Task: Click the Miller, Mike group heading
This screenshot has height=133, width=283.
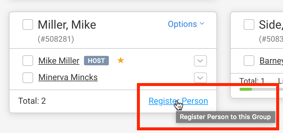Action: (x=67, y=25)
